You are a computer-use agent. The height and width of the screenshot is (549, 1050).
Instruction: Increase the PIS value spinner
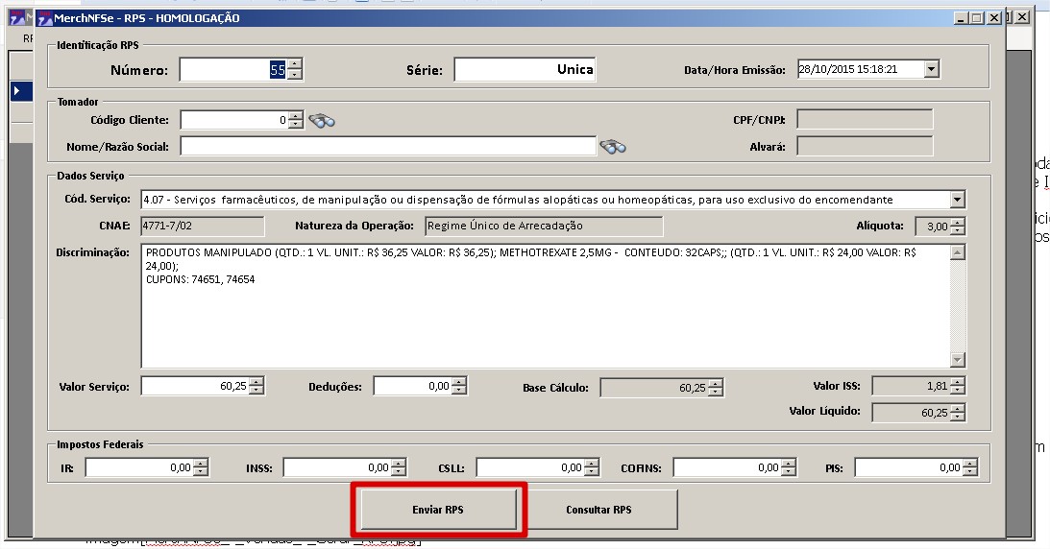pos(969,464)
